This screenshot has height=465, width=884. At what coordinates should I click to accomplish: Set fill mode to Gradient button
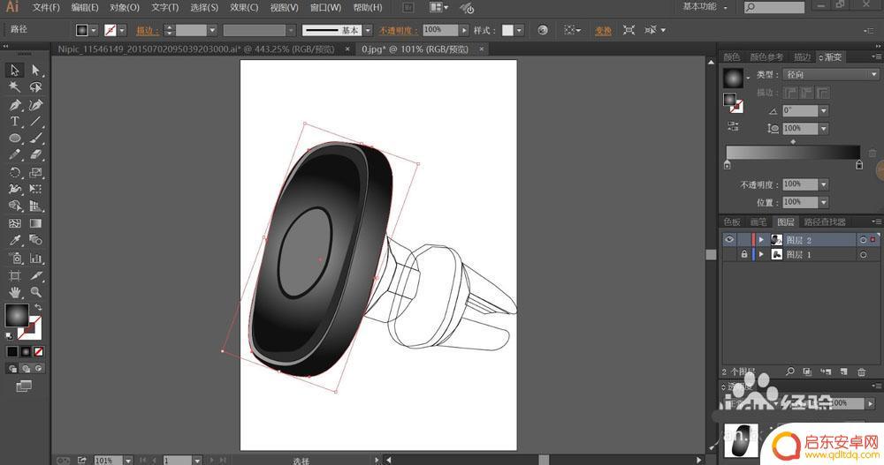point(26,351)
